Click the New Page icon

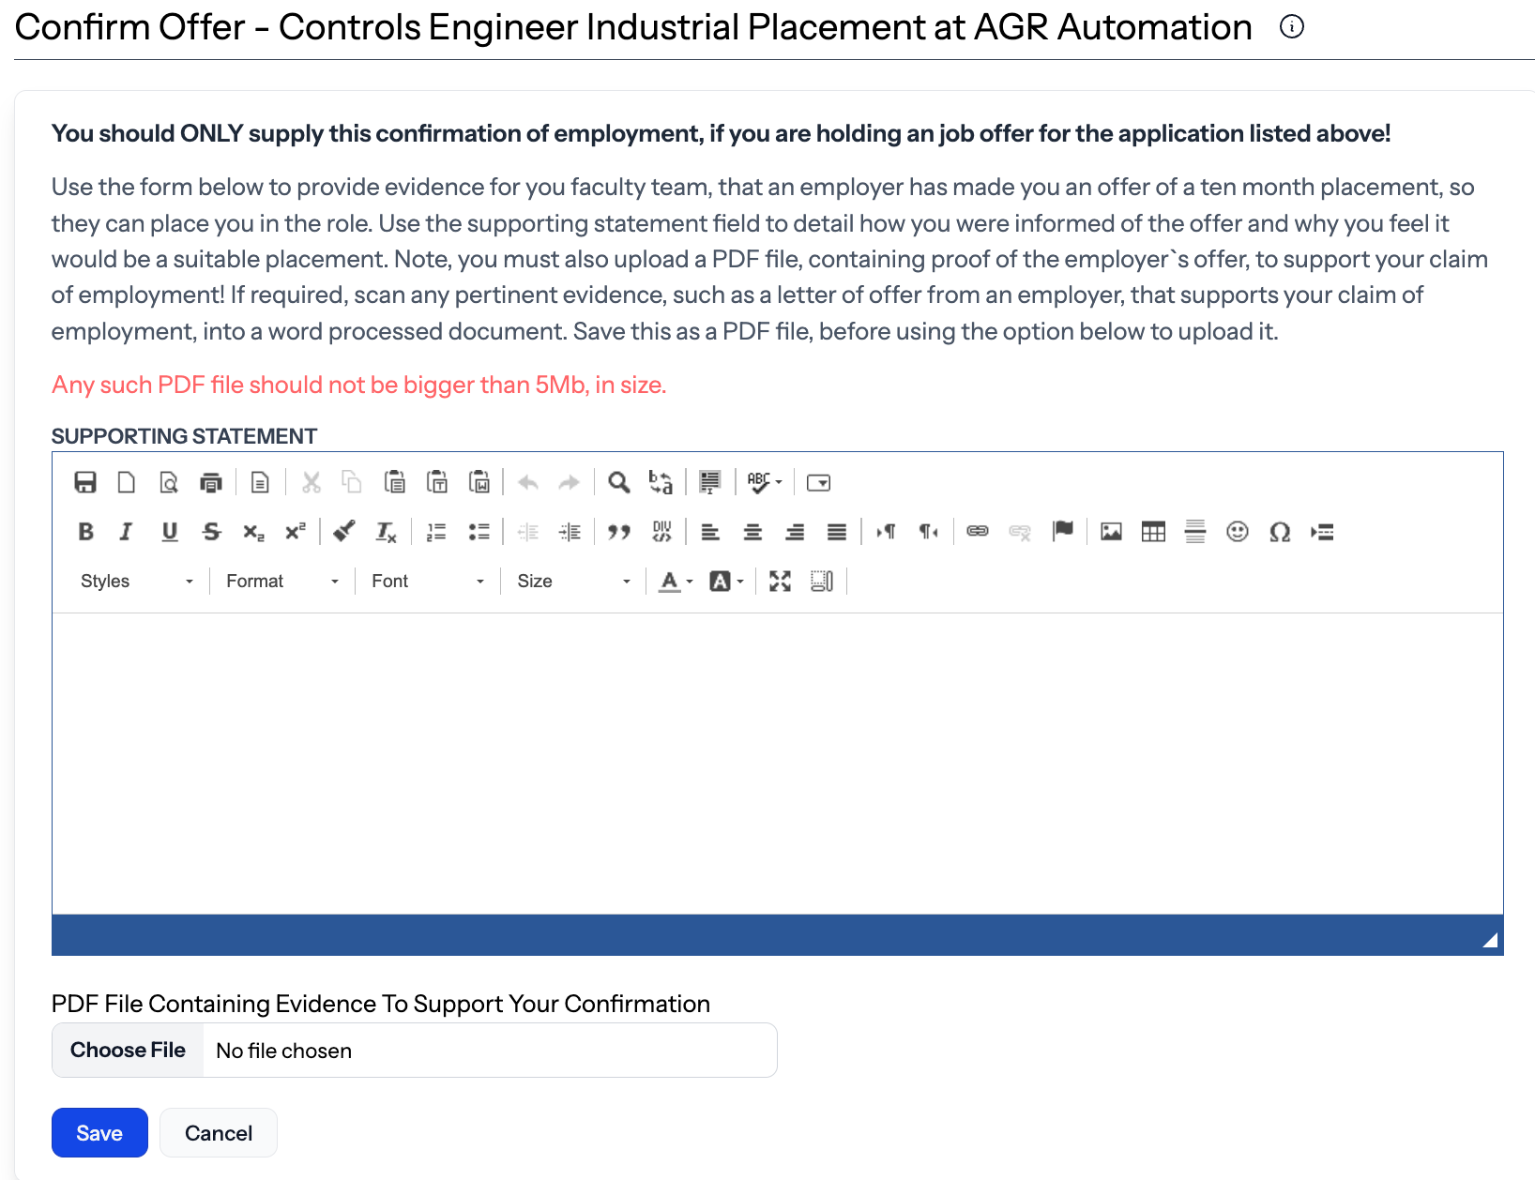(x=126, y=482)
